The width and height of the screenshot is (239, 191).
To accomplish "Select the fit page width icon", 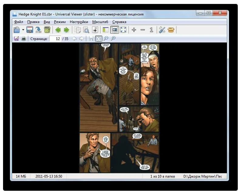I will 91,39.
